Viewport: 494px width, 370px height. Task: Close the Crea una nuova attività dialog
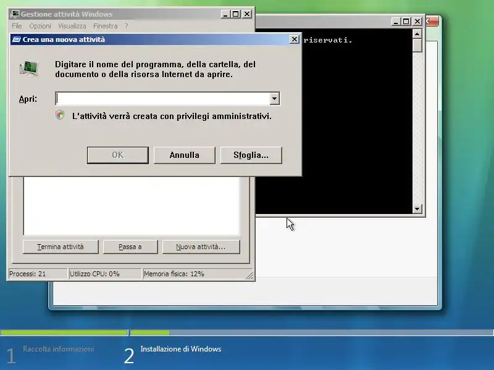[x=295, y=39]
